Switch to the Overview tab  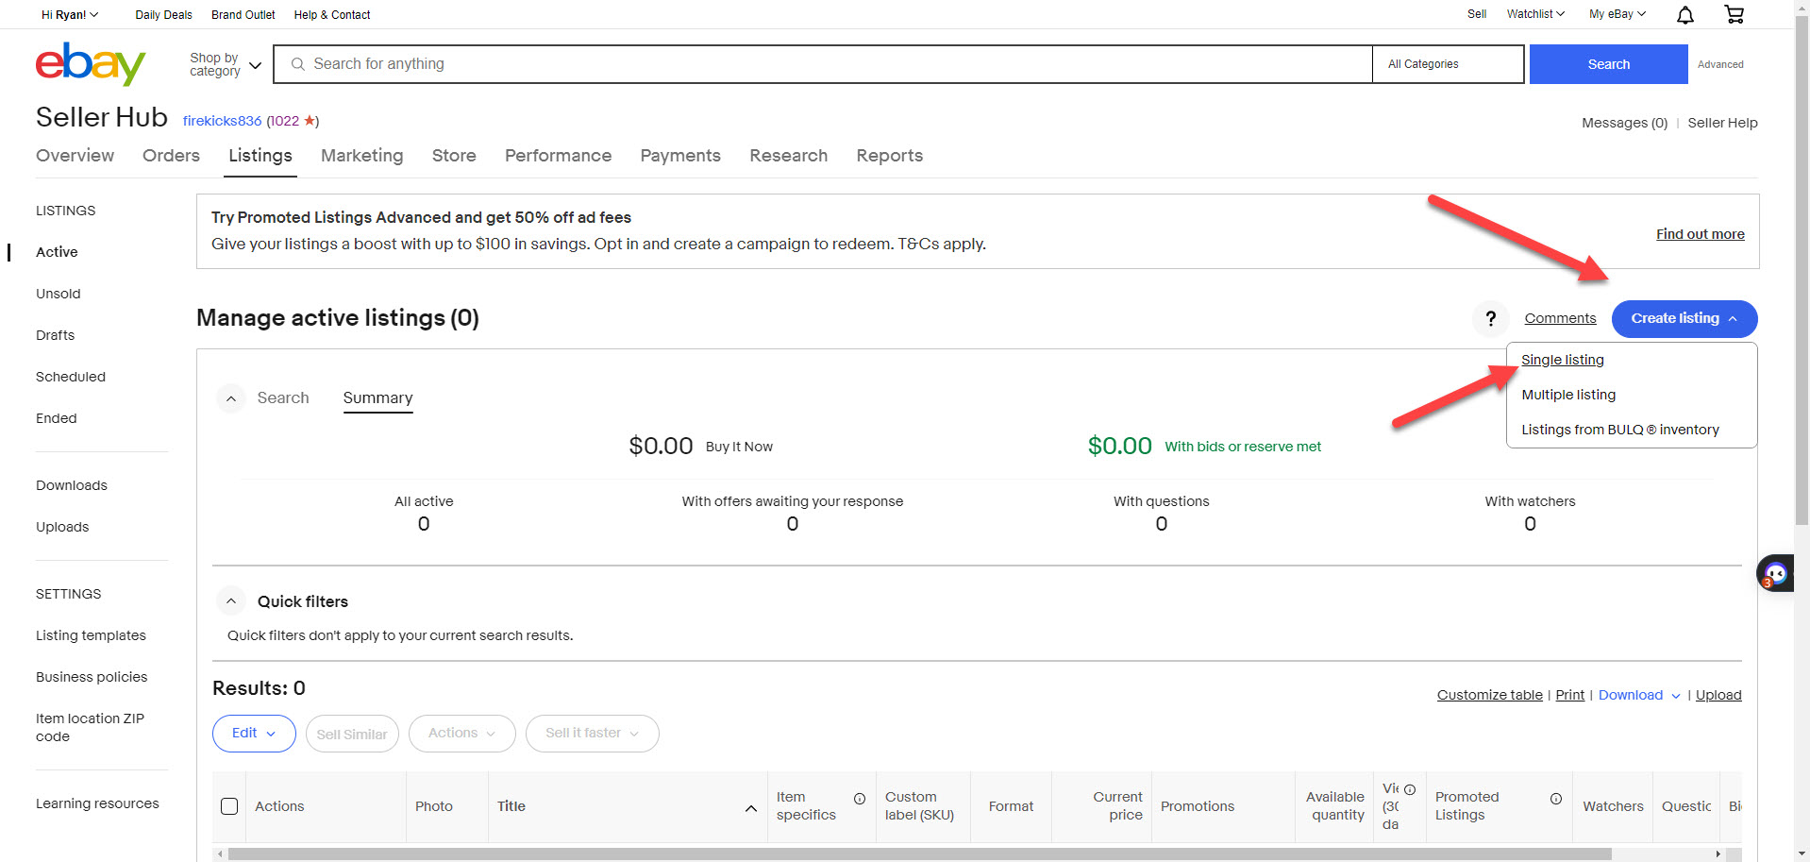pyautogui.click(x=75, y=156)
